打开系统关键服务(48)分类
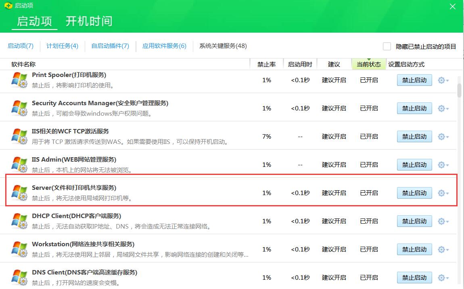Viewport: 464px width, 289px height. coord(223,46)
